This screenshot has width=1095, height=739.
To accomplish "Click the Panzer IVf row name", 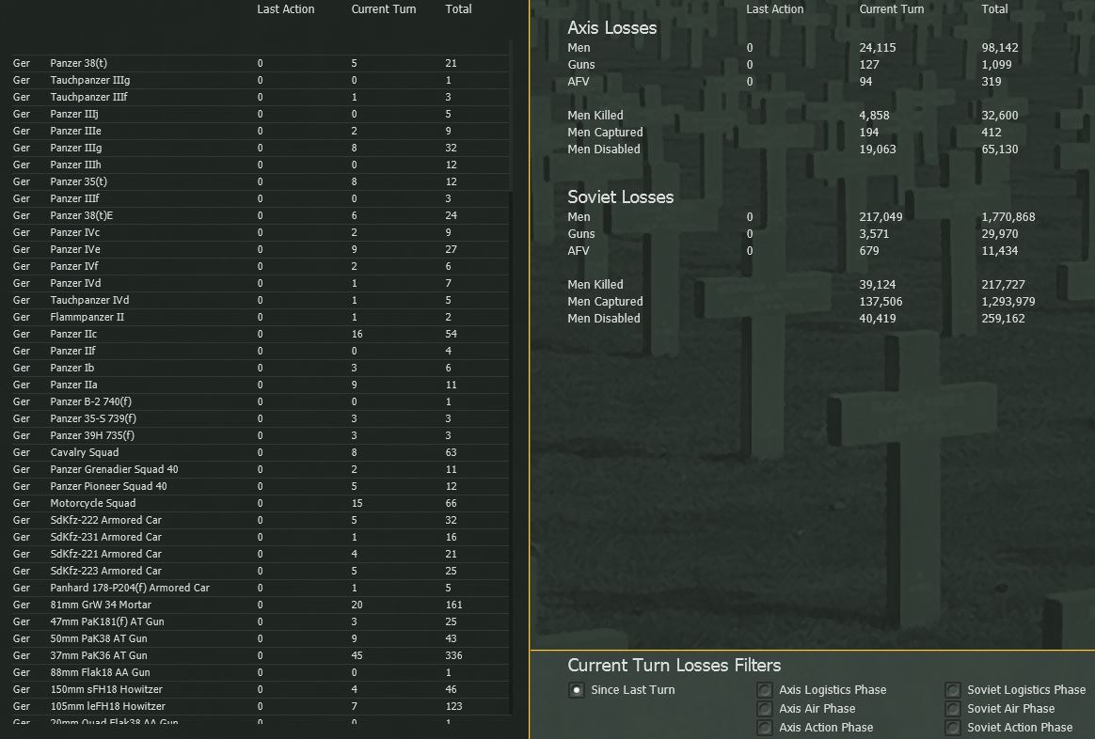I will [x=74, y=267].
